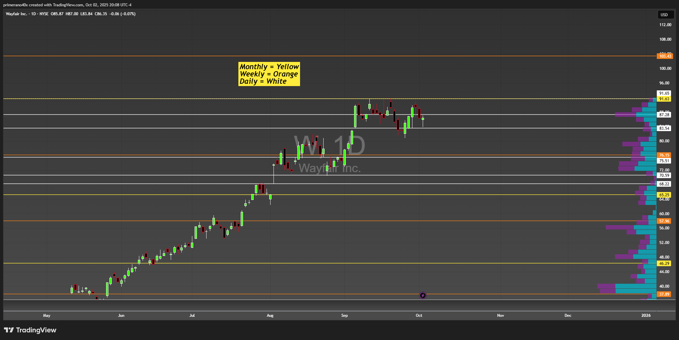
Task: Click the high value H87.00
Action: pyautogui.click(x=72, y=14)
